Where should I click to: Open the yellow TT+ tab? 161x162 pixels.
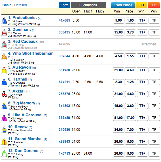(x=141, y=5)
